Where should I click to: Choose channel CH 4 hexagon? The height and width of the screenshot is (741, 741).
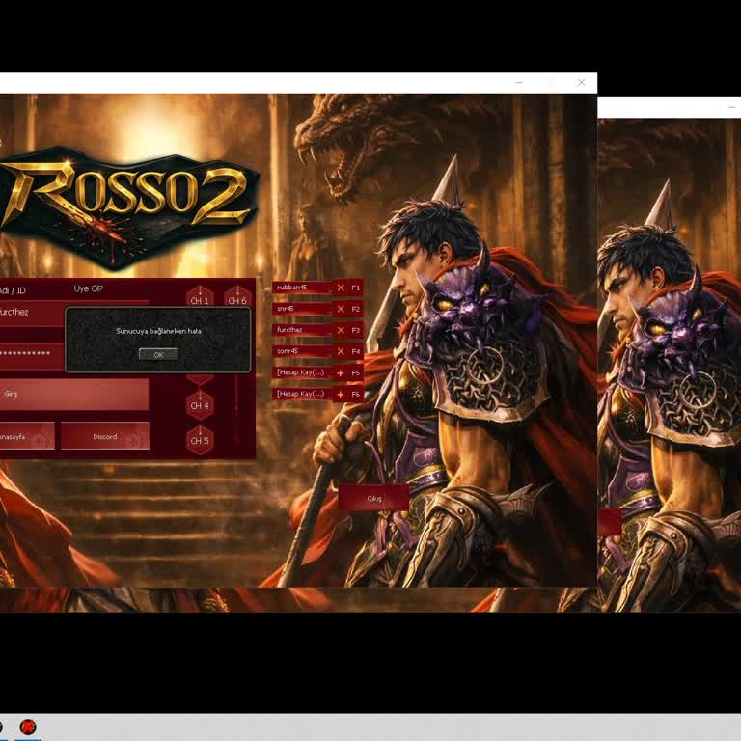(x=200, y=405)
